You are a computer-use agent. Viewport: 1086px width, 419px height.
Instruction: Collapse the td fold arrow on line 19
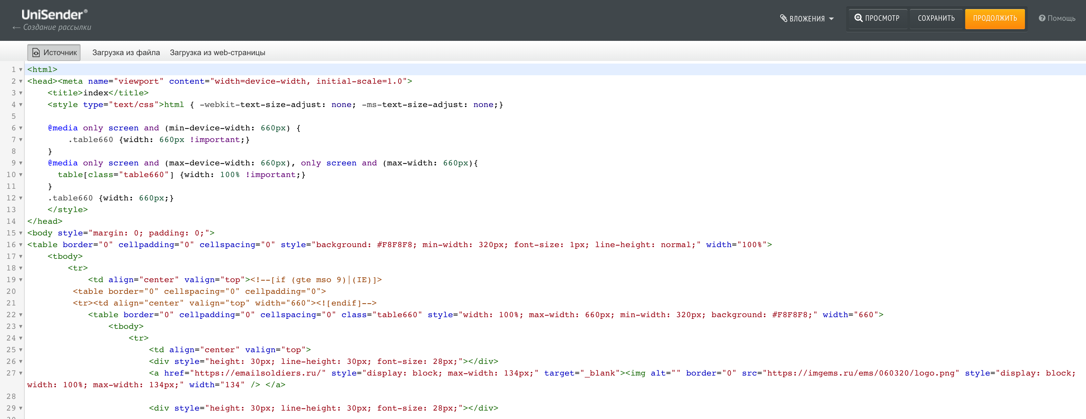coord(21,280)
